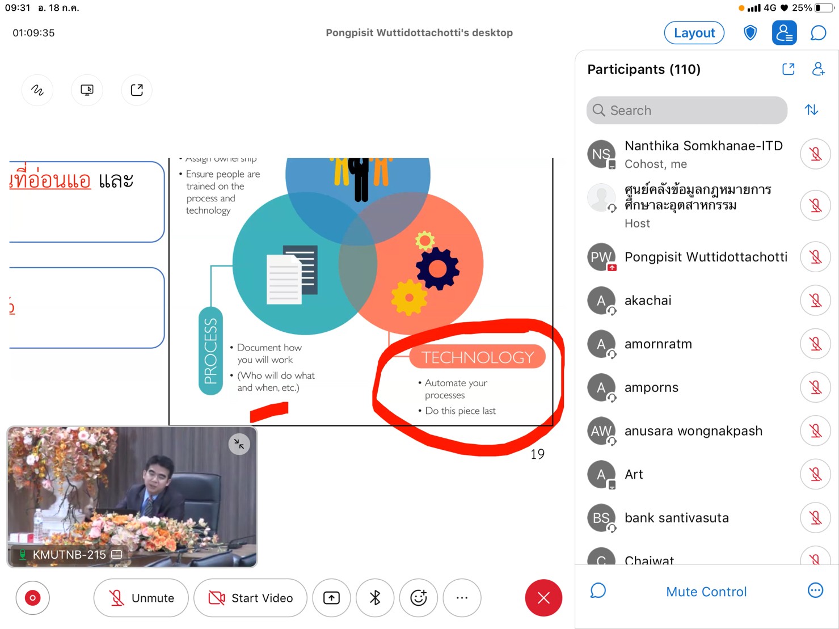Open Mute Control options

[706, 592]
